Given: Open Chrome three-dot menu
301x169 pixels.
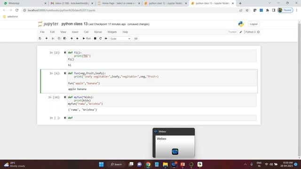Looking at the screenshot, I should [x=297, y=10].
